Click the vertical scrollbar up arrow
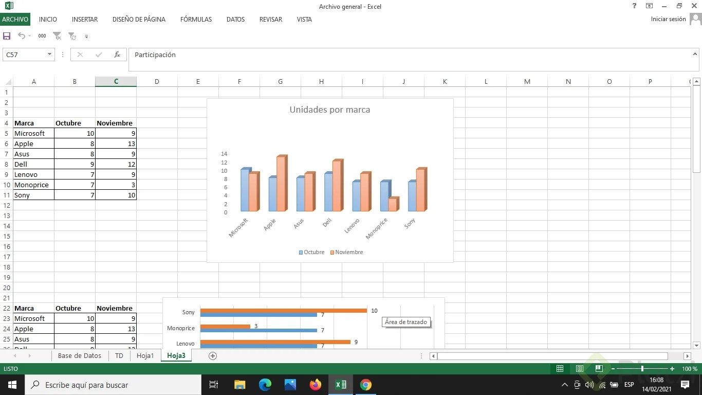The width and height of the screenshot is (702, 395). 696,82
